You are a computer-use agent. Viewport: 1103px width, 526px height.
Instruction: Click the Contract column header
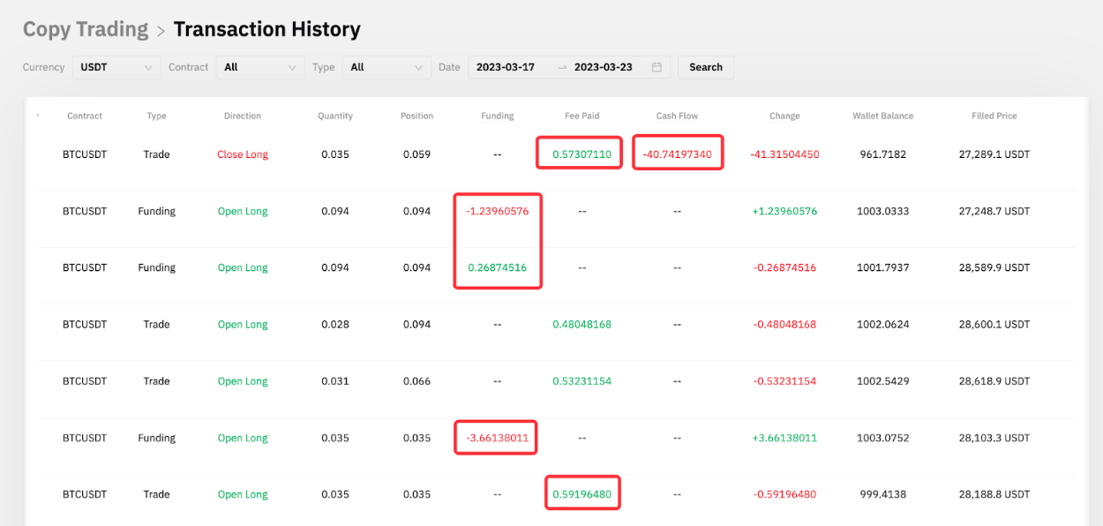click(x=85, y=116)
